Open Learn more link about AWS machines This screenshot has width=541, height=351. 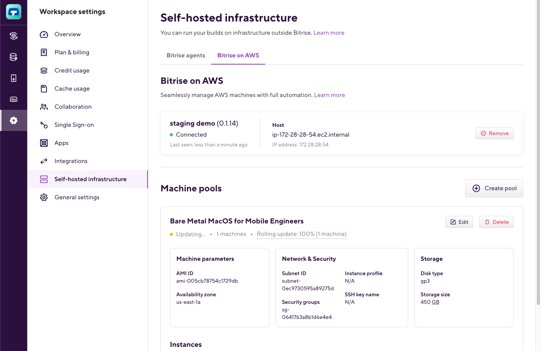(x=330, y=95)
